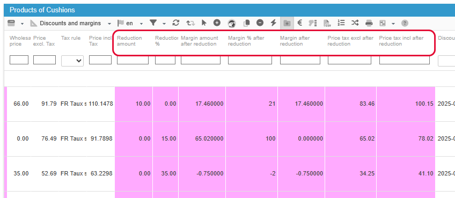Click the layout panel icon

tap(383, 23)
